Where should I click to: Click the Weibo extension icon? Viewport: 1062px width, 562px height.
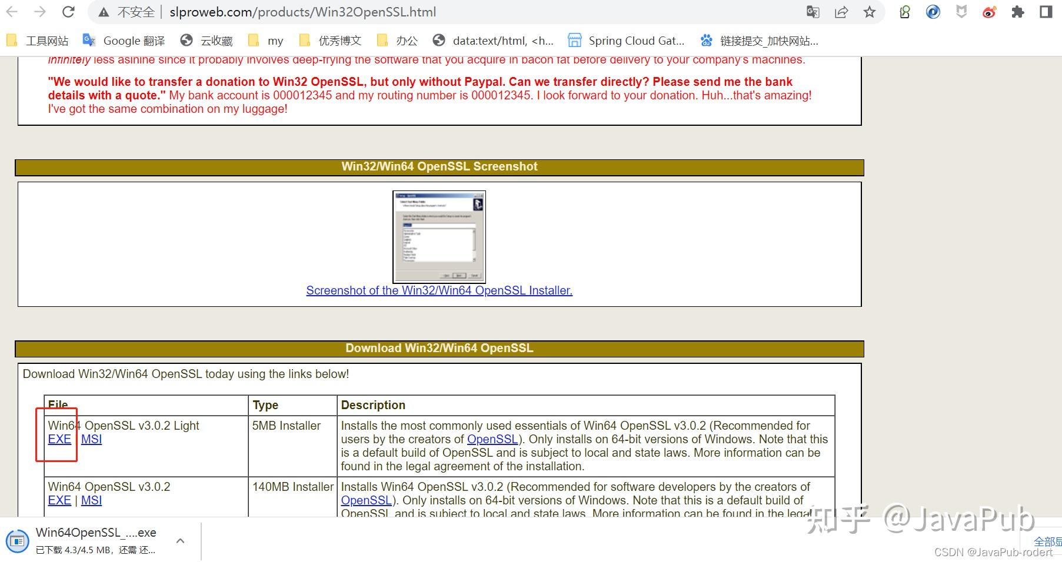pyautogui.click(x=988, y=11)
